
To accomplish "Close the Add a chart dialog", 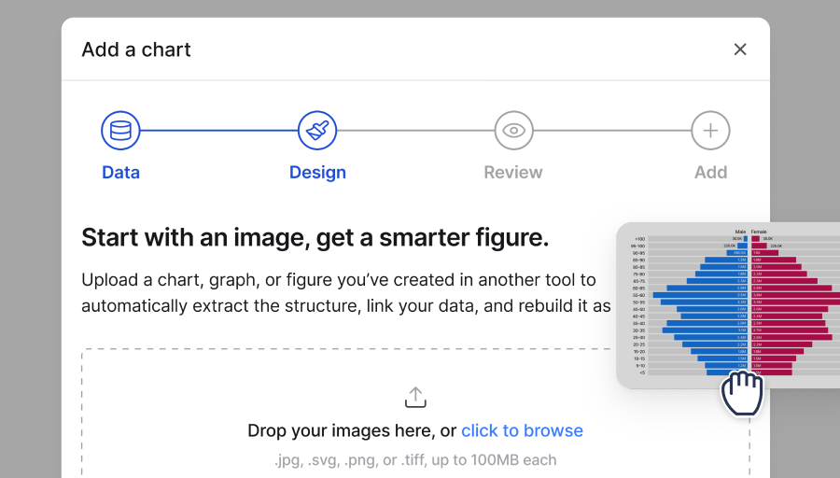I will coord(740,49).
